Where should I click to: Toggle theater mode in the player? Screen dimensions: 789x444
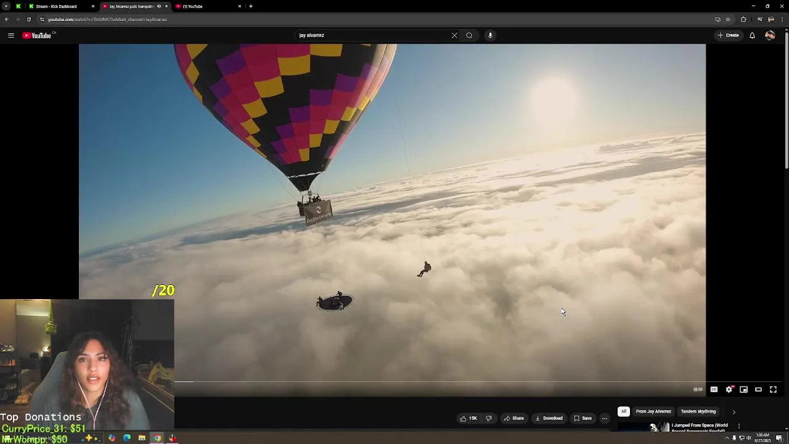(759, 389)
